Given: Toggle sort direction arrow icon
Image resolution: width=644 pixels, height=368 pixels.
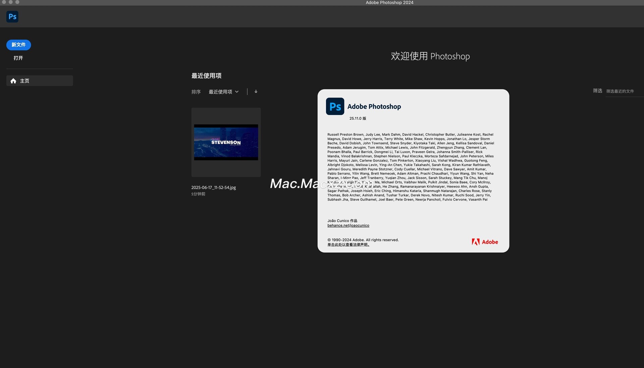Looking at the screenshot, I should pyautogui.click(x=256, y=91).
